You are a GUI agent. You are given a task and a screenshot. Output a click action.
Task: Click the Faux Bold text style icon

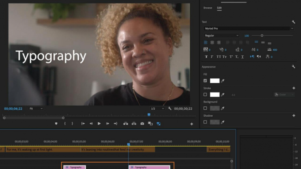pyautogui.click(x=206, y=56)
